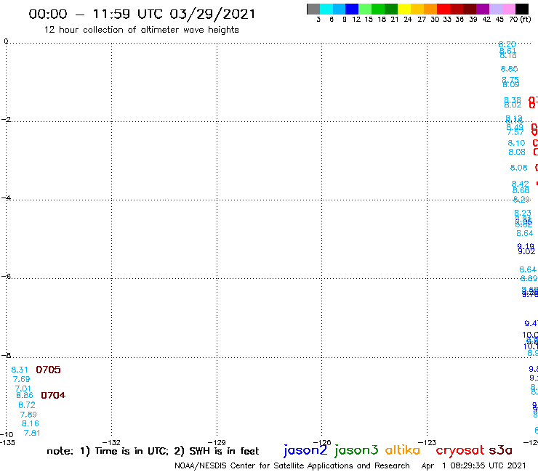Click the lavender swatch near label 45

click(x=495, y=9)
